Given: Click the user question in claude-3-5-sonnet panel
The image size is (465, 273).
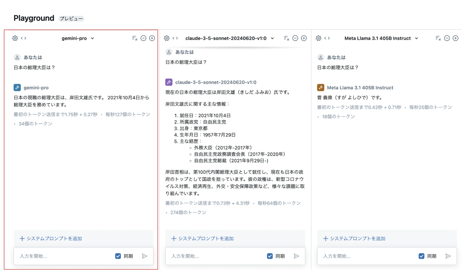Looking at the screenshot, I should pos(186,62).
